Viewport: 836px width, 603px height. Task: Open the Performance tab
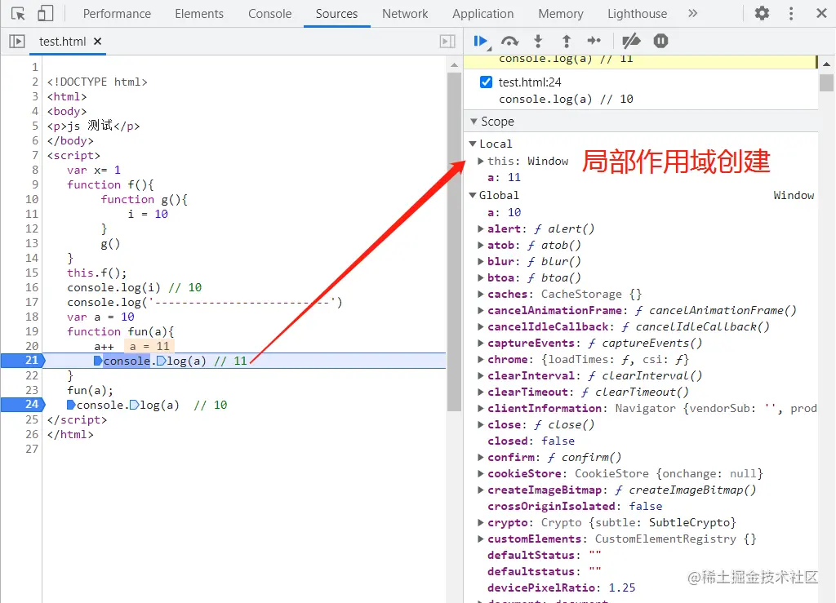coord(117,13)
